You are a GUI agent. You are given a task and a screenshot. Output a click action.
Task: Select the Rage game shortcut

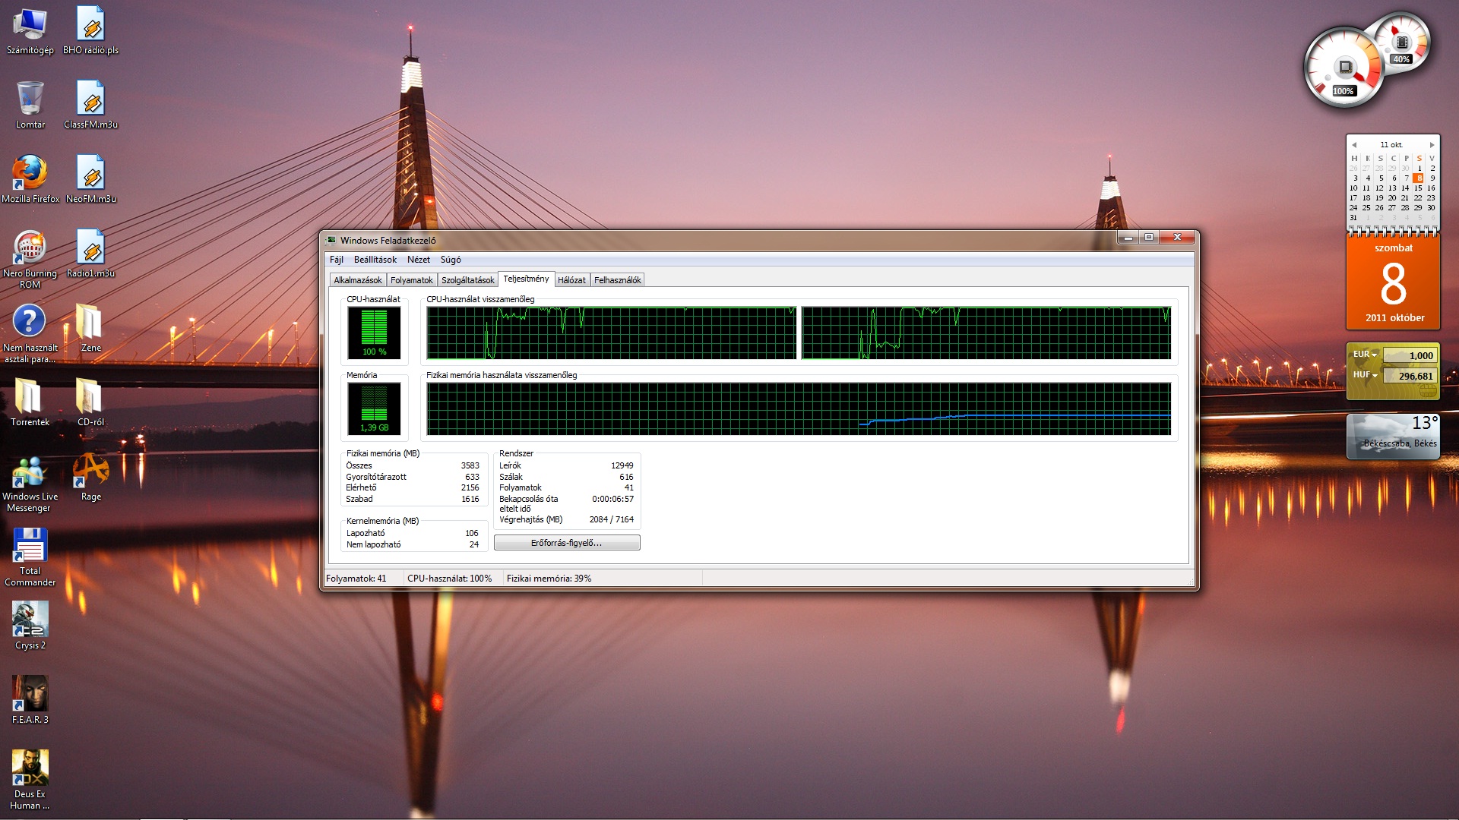[x=90, y=472]
